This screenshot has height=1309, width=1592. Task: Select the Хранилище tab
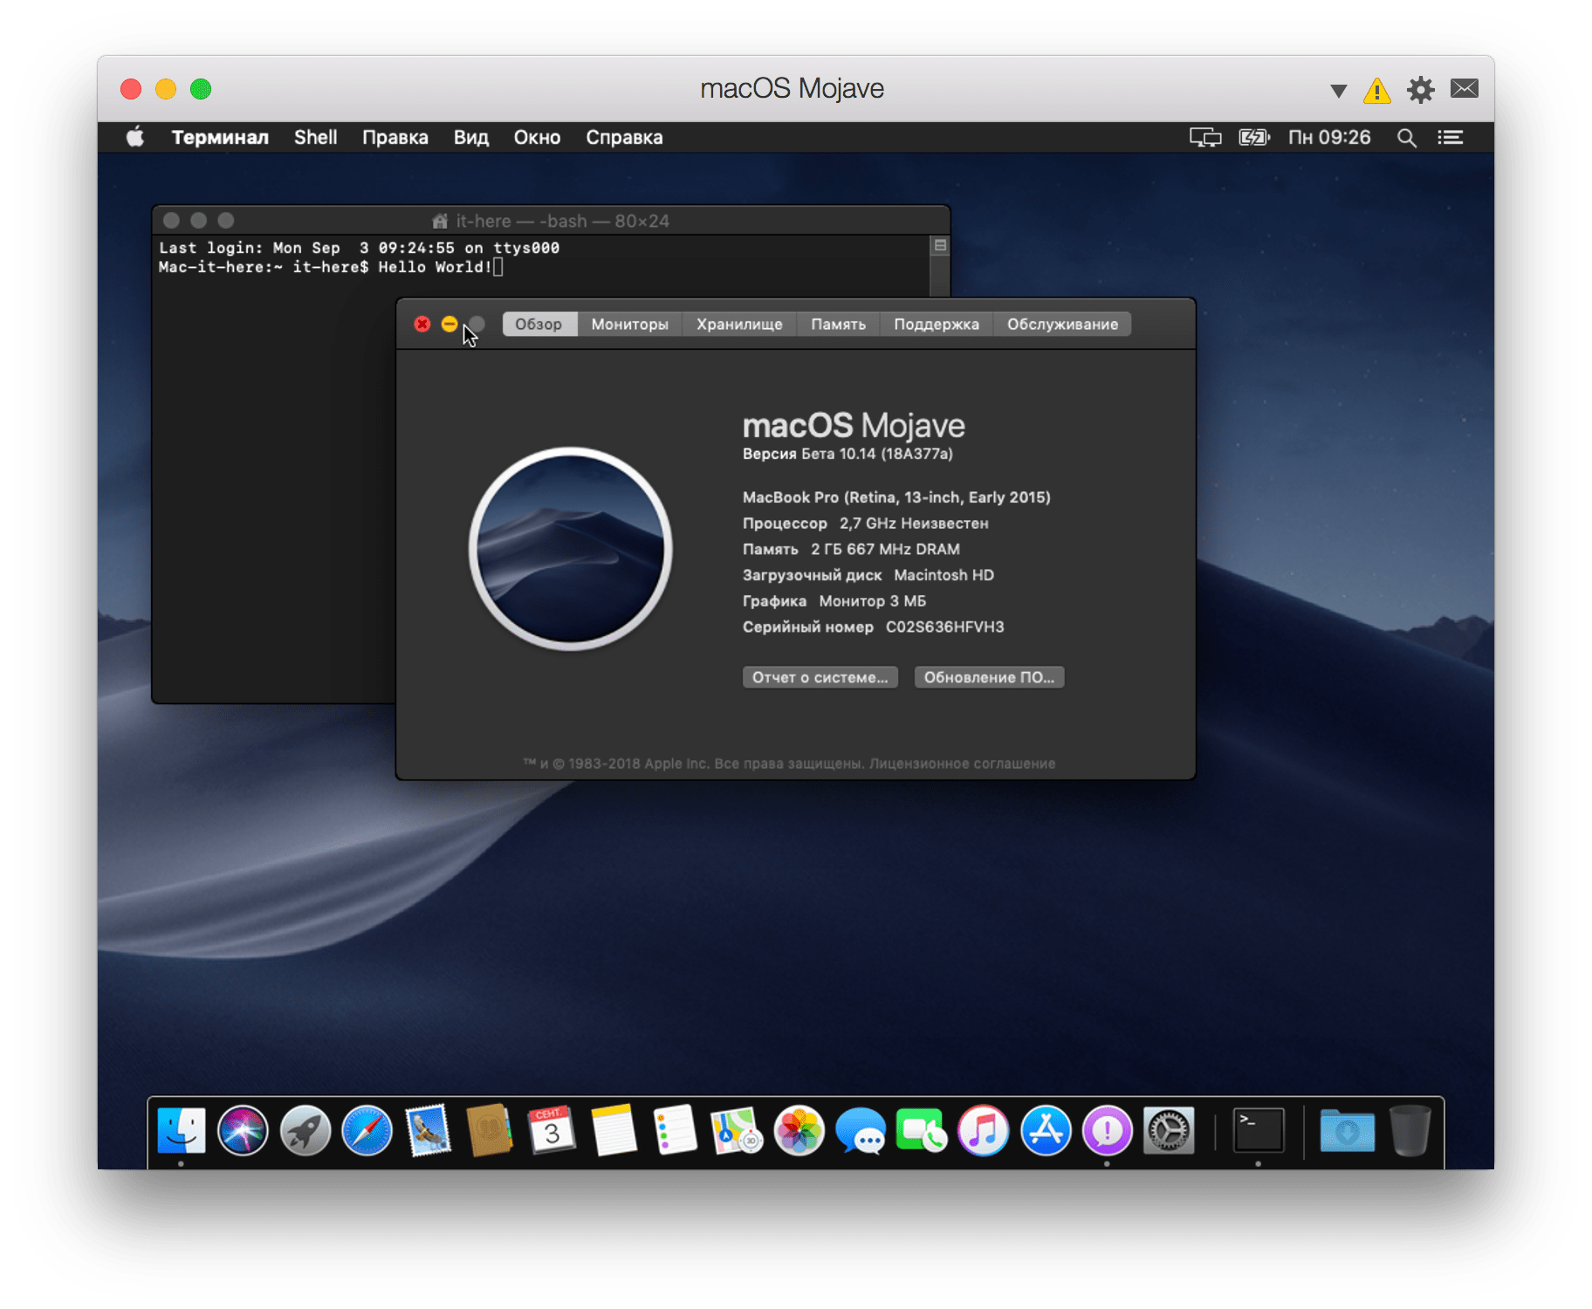pyautogui.click(x=739, y=325)
